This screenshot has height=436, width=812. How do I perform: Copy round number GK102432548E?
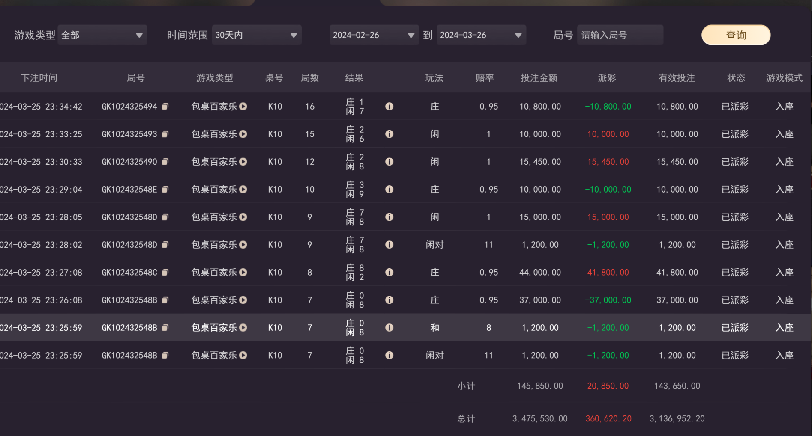tap(165, 190)
